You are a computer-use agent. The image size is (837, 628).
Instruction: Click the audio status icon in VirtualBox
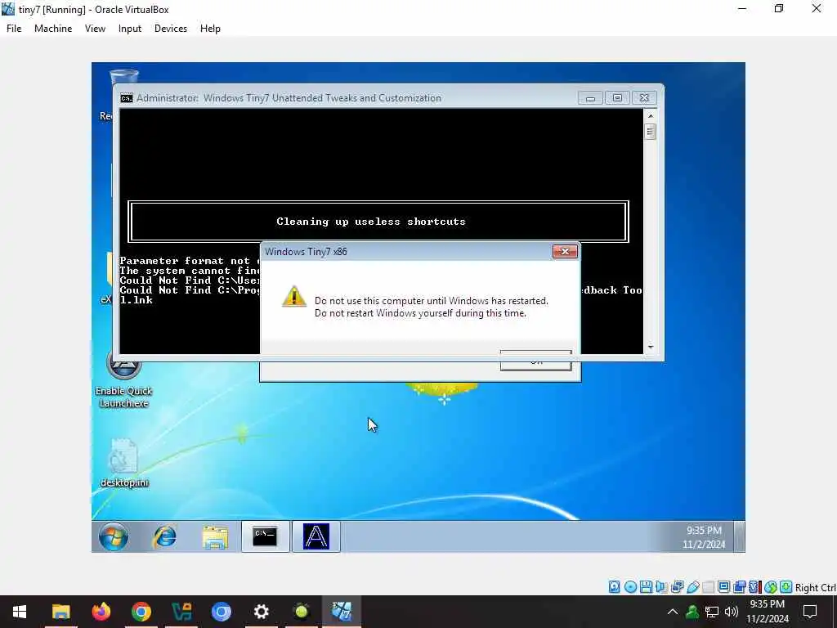pyautogui.click(x=661, y=587)
